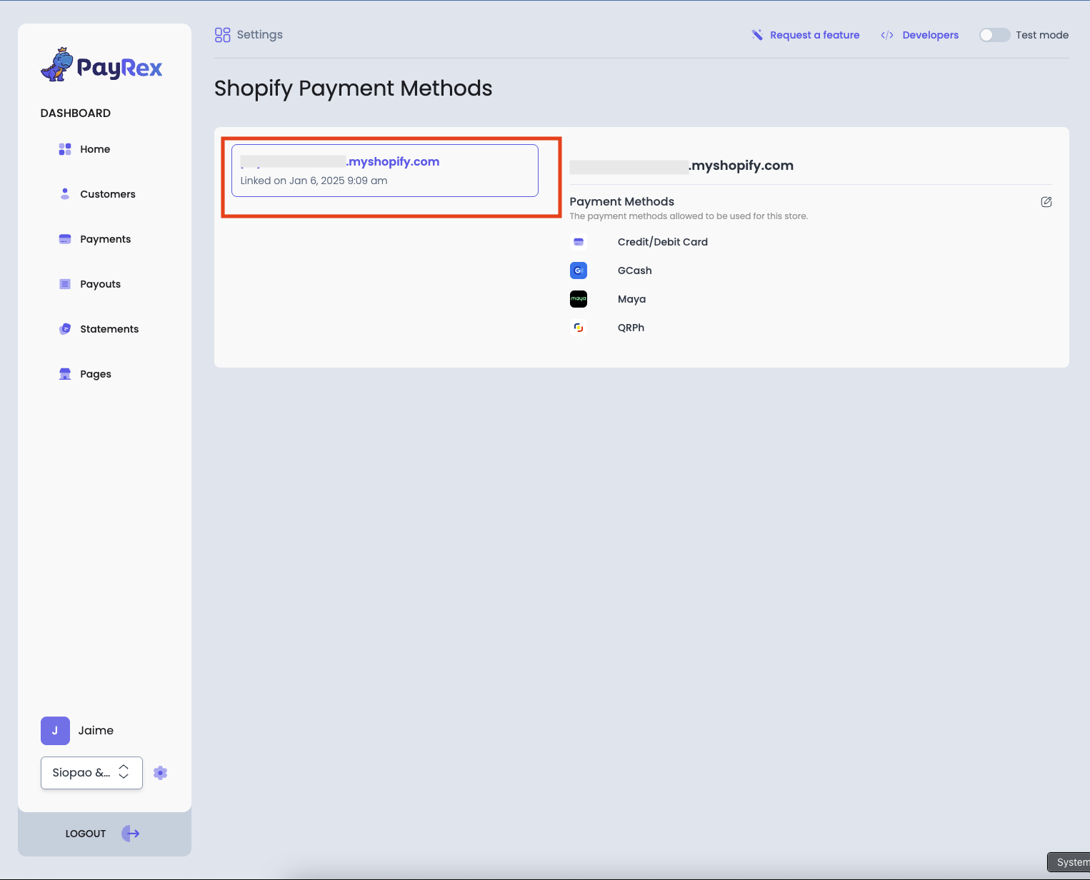
Task: Click the GCash payment method icon
Action: pyautogui.click(x=578, y=270)
